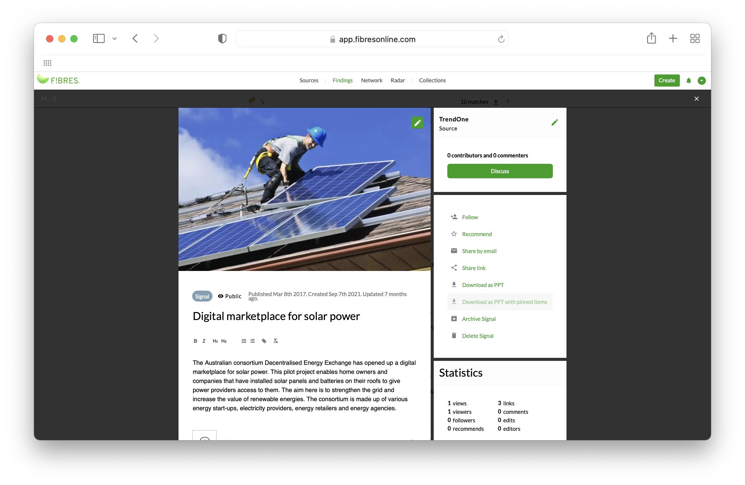Switch to the Network section
745x485 pixels.
click(x=372, y=80)
